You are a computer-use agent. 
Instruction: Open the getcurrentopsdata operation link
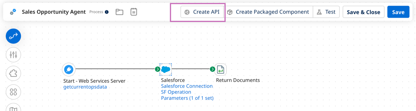tap(85, 87)
